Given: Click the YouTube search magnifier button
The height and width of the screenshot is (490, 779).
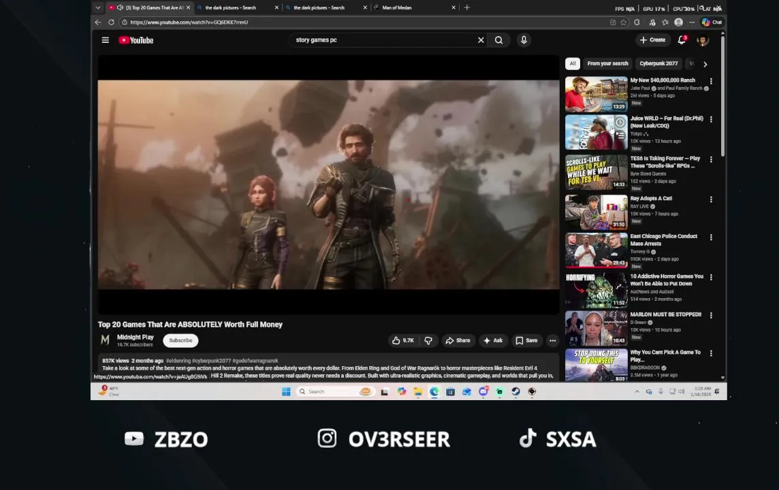Looking at the screenshot, I should 499,40.
